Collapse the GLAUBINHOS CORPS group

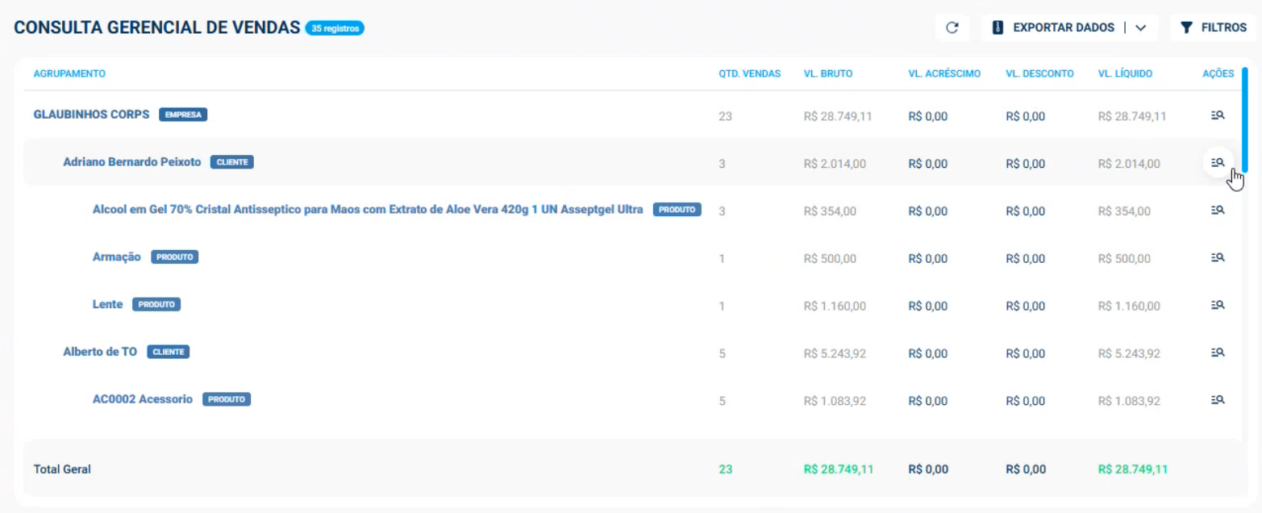(91, 115)
